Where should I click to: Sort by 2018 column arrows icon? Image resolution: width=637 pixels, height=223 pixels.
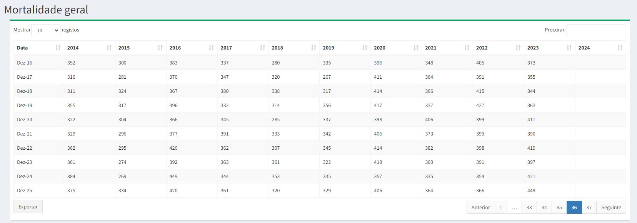point(314,48)
